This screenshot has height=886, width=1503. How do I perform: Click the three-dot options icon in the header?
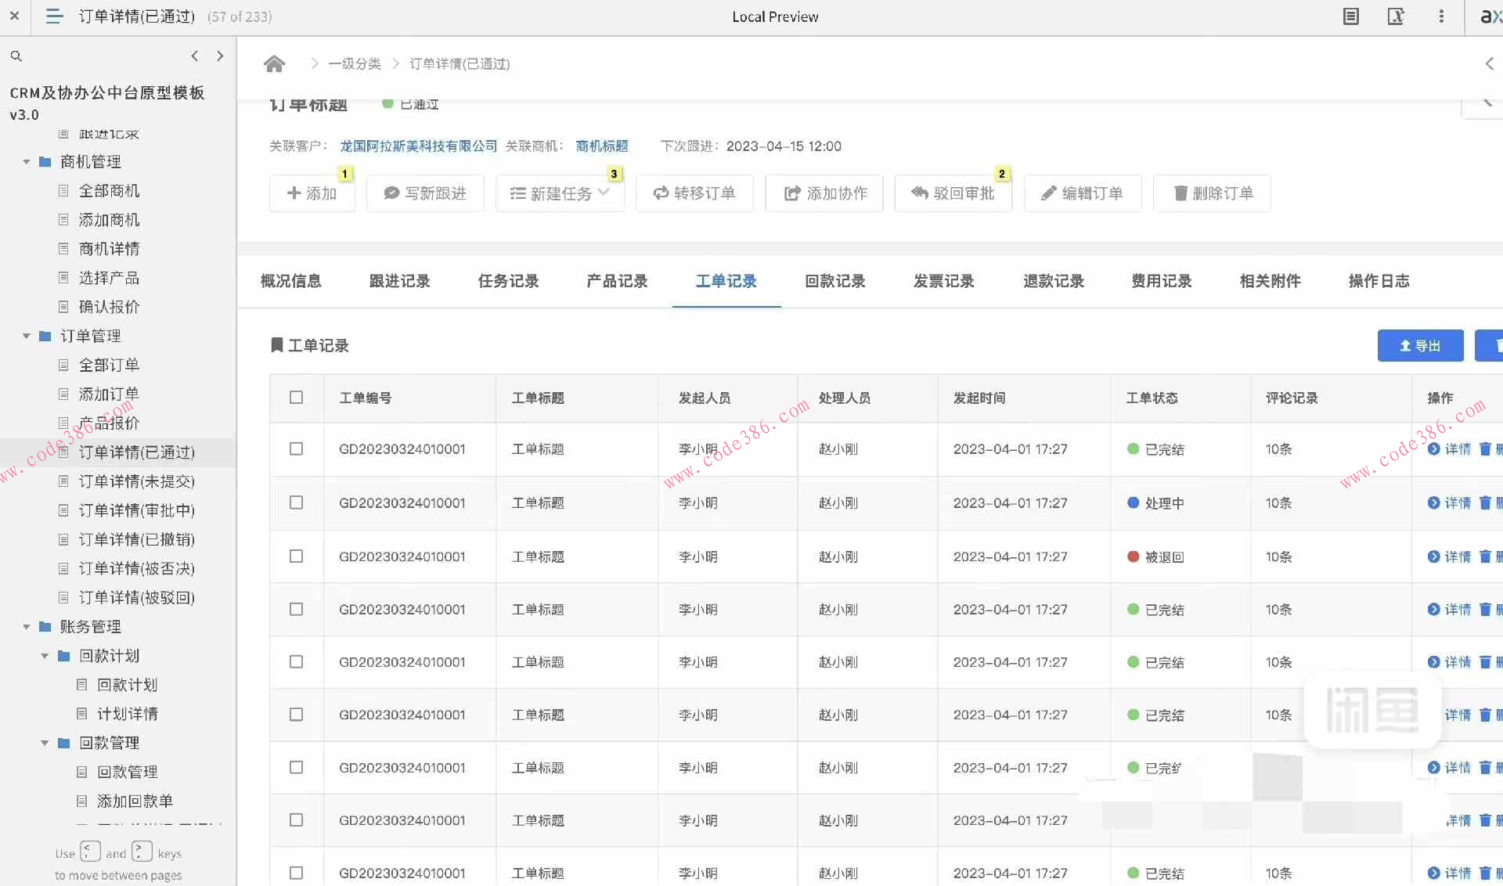click(1442, 16)
